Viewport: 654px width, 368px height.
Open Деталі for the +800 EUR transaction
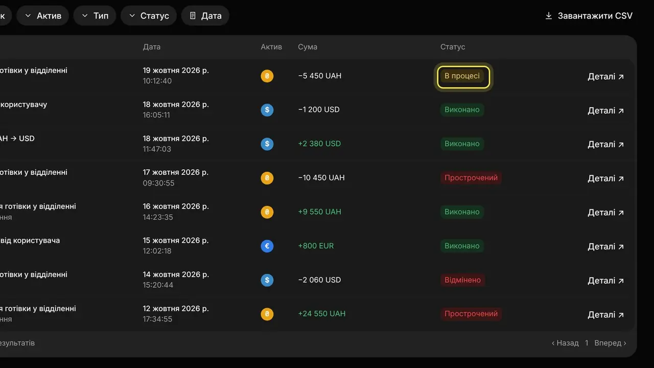click(x=606, y=246)
